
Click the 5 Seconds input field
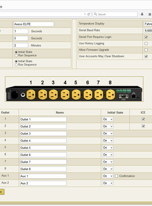coord(21,38)
